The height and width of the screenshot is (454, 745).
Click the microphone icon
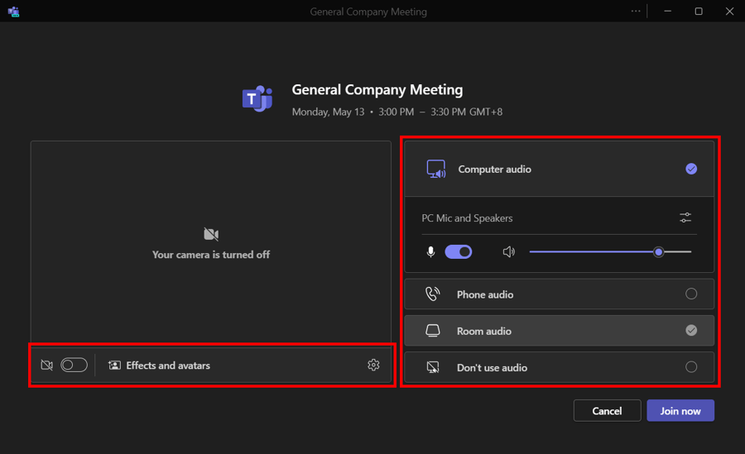point(430,251)
